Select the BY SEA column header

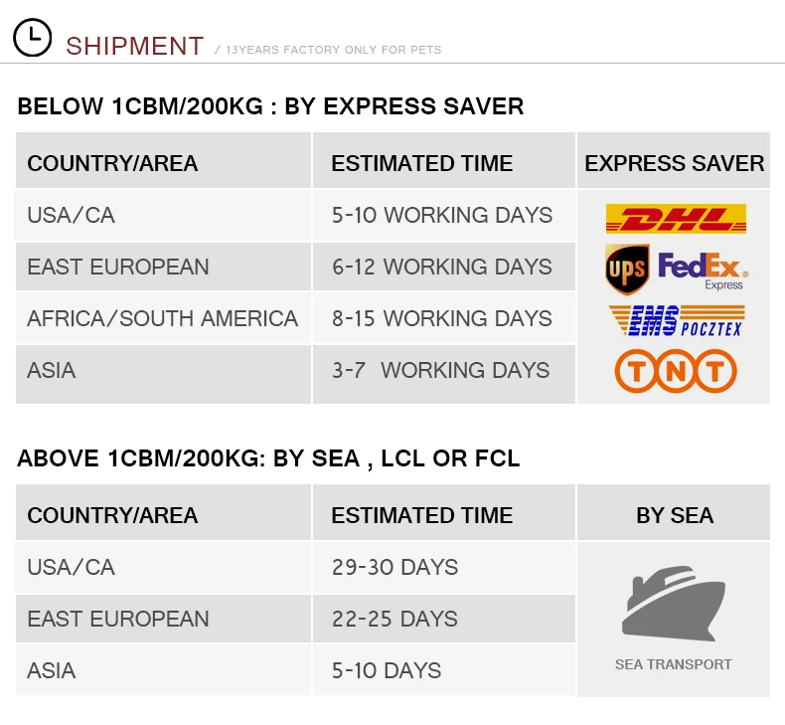[674, 515]
